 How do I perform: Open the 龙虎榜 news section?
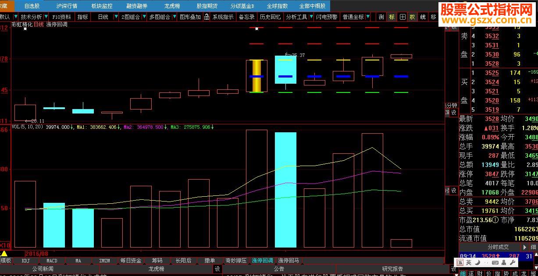(156, 269)
